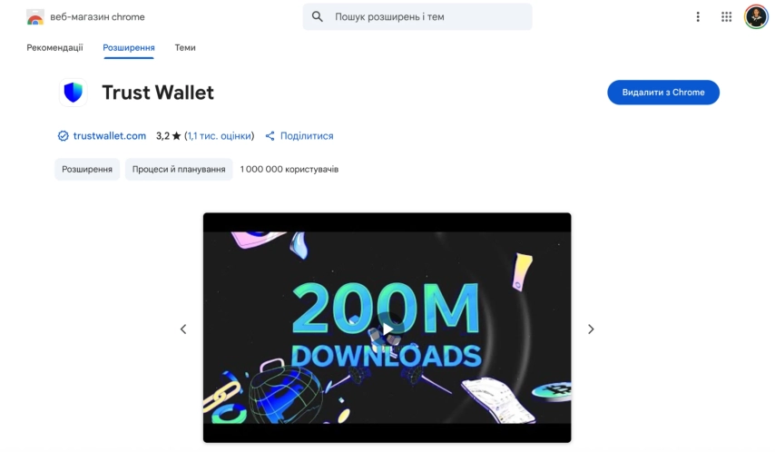Click the Поділитися share link

[x=307, y=136]
